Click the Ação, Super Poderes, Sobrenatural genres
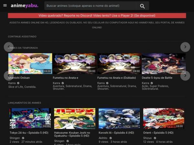The height and width of the screenshot is (145, 194). click(155, 87)
